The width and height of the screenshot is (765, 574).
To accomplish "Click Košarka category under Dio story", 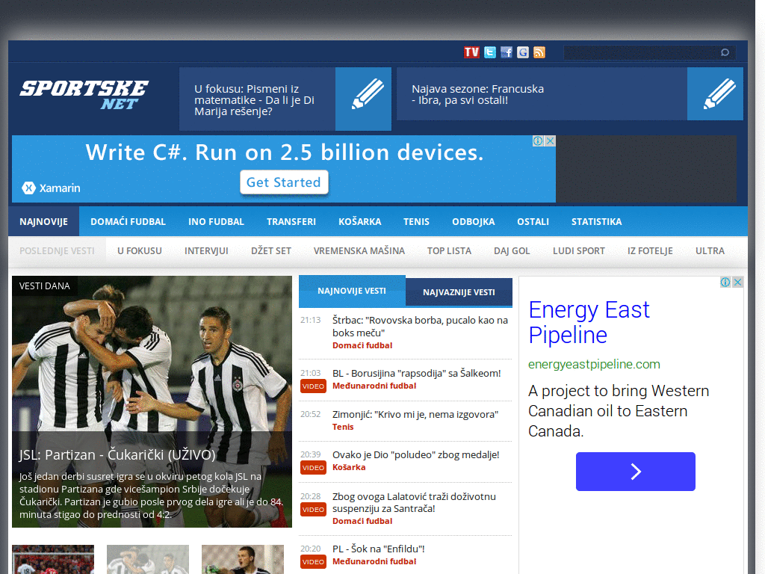I will (348, 468).
